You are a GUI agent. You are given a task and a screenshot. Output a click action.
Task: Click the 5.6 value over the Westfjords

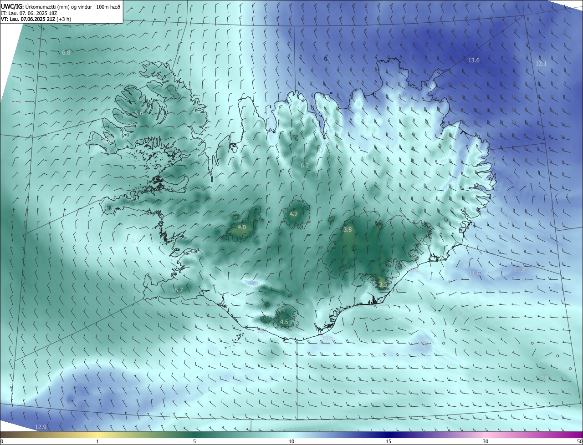click(139, 113)
